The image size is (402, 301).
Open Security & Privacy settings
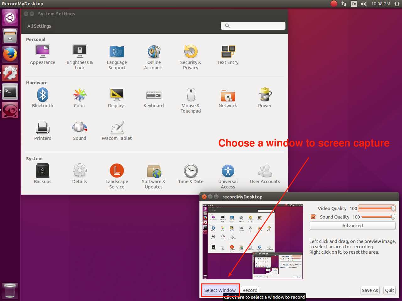point(191,57)
